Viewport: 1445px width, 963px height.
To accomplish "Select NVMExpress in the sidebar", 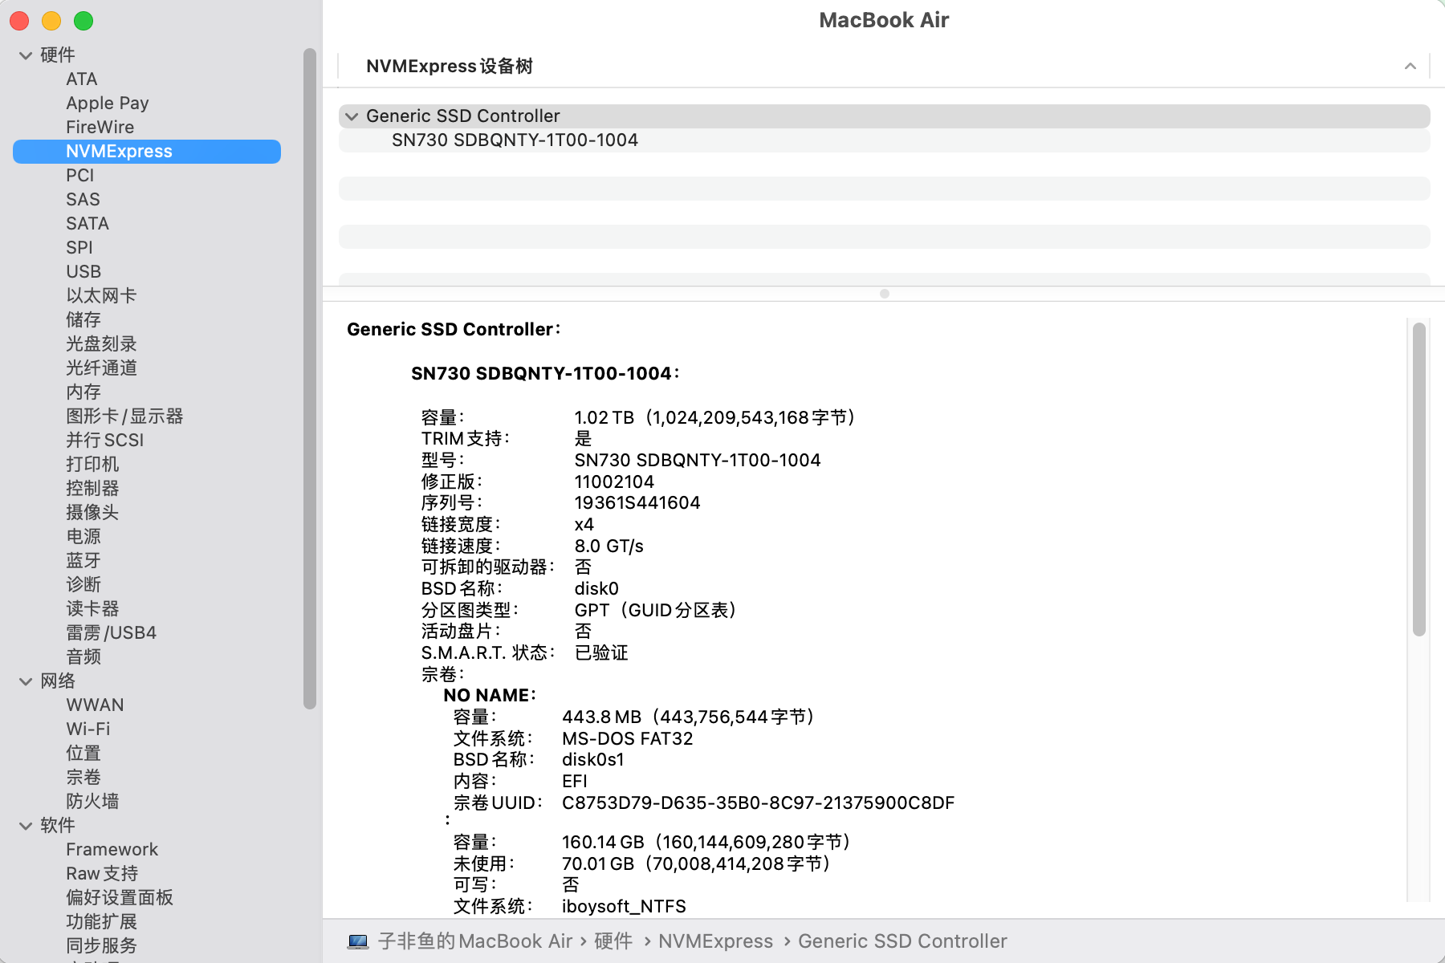I will (x=147, y=152).
